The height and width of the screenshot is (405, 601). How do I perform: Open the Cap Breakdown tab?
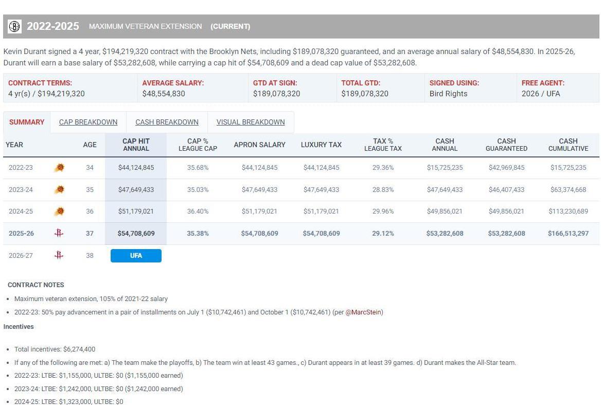(88, 122)
